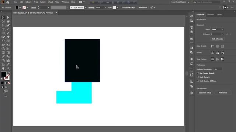Switch to the Layers tab

219,15
